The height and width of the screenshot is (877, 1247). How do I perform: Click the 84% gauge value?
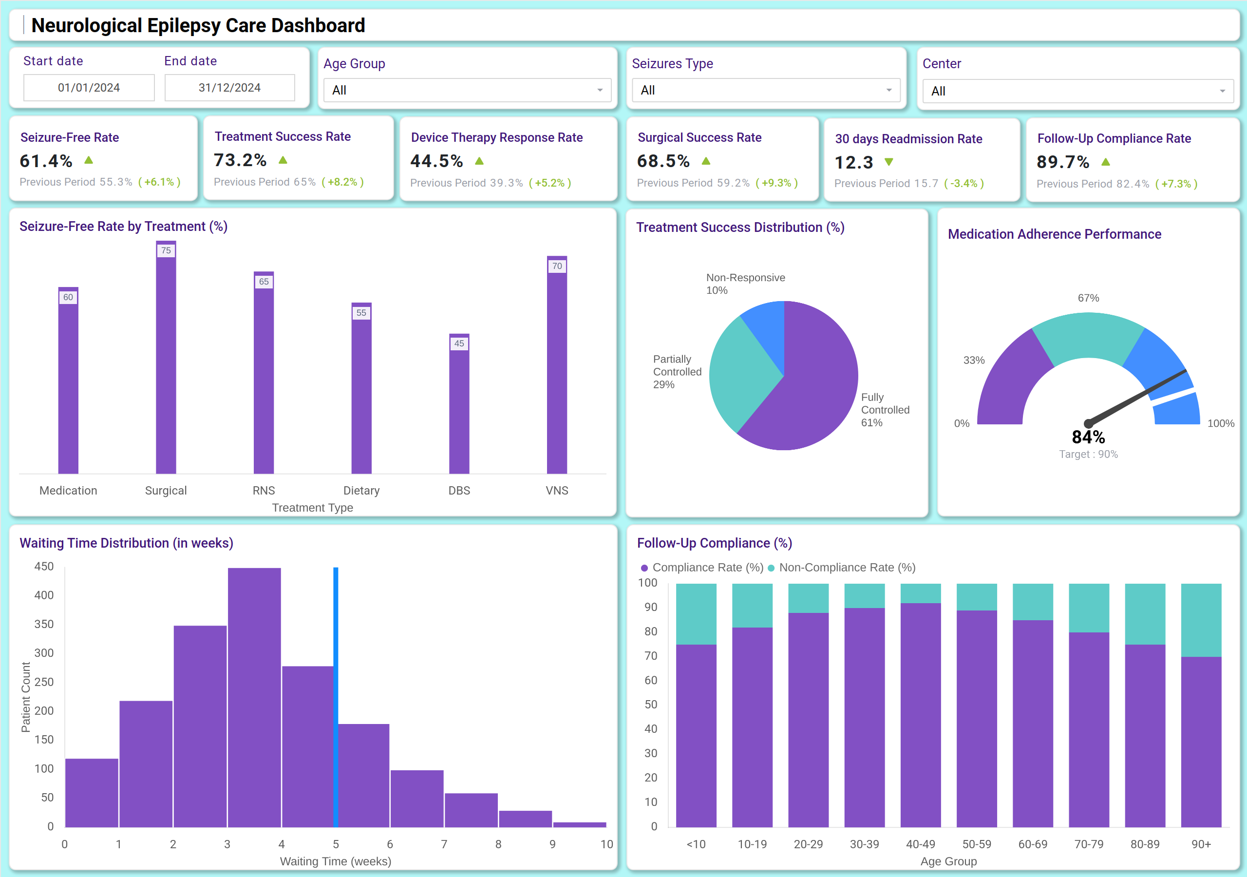tap(1088, 438)
